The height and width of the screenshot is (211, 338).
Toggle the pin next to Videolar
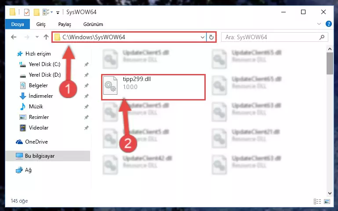86,128
